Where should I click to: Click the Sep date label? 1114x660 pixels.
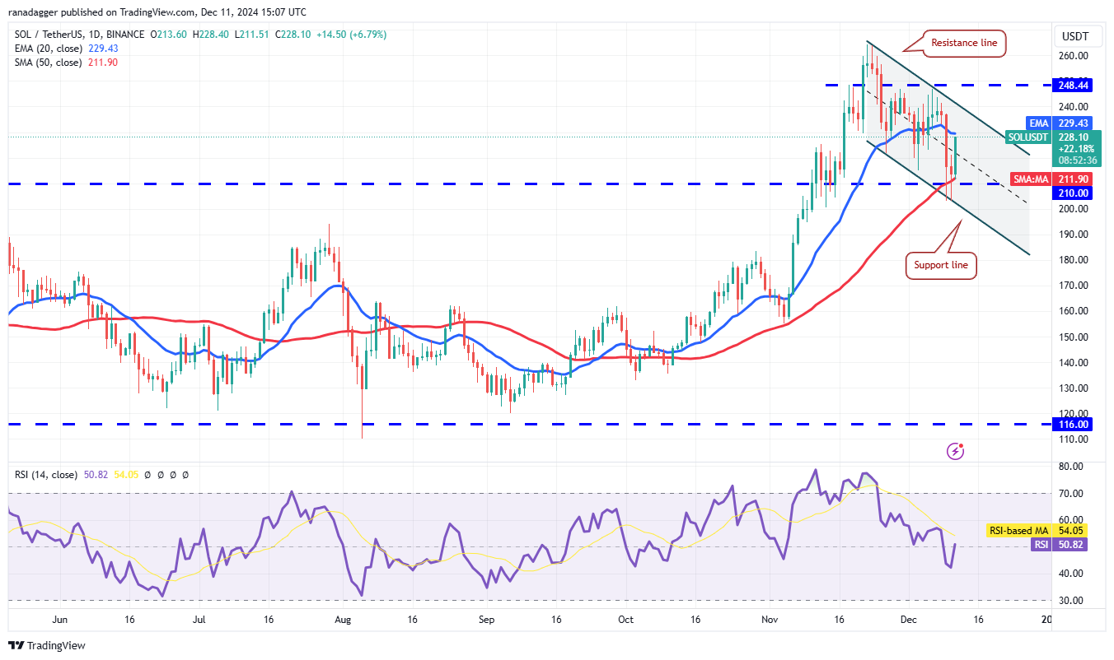486,620
